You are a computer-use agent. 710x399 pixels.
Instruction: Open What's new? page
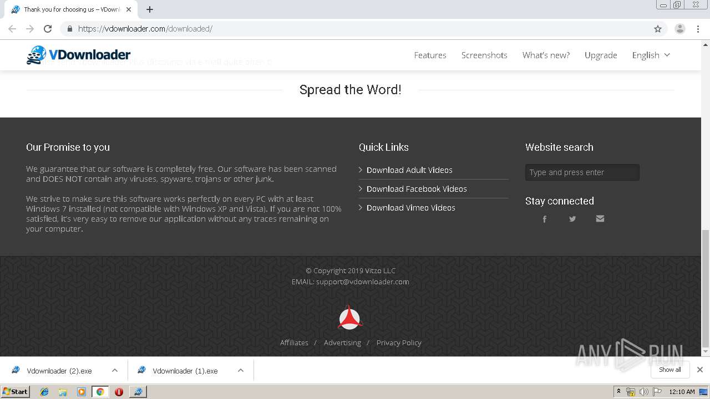click(546, 55)
